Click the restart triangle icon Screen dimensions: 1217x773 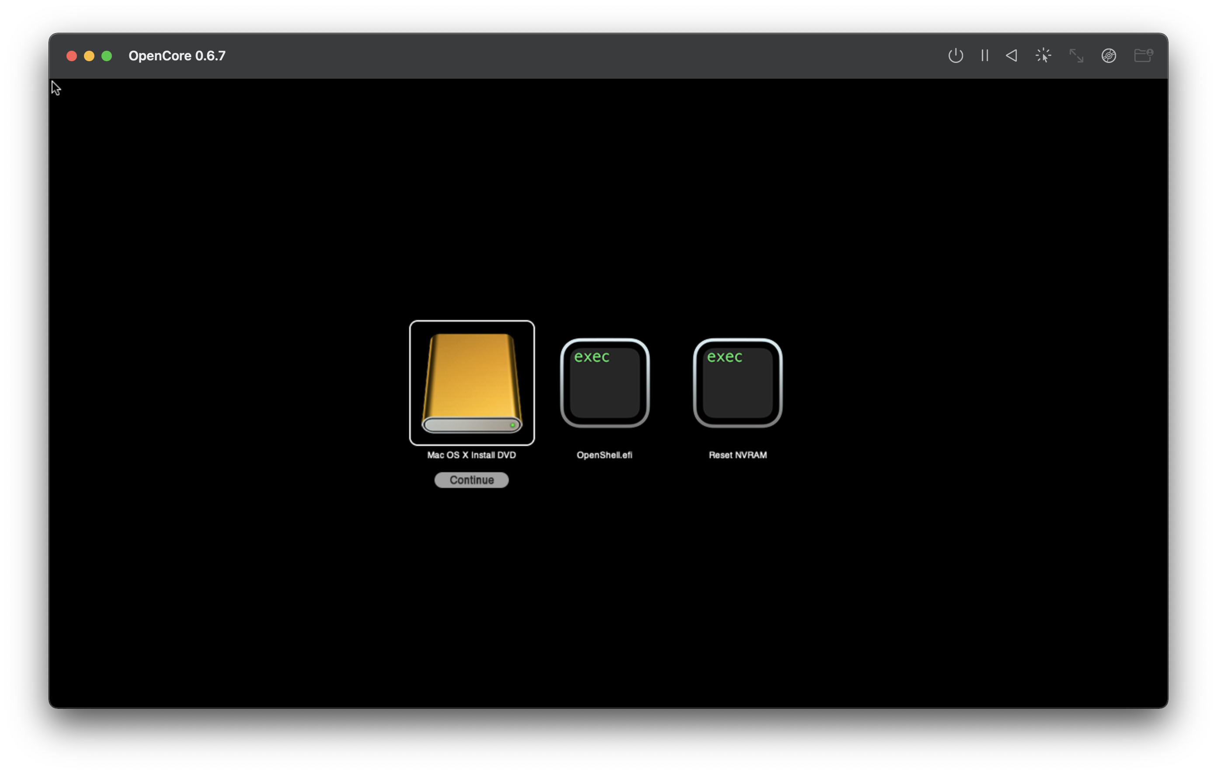(1011, 56)
